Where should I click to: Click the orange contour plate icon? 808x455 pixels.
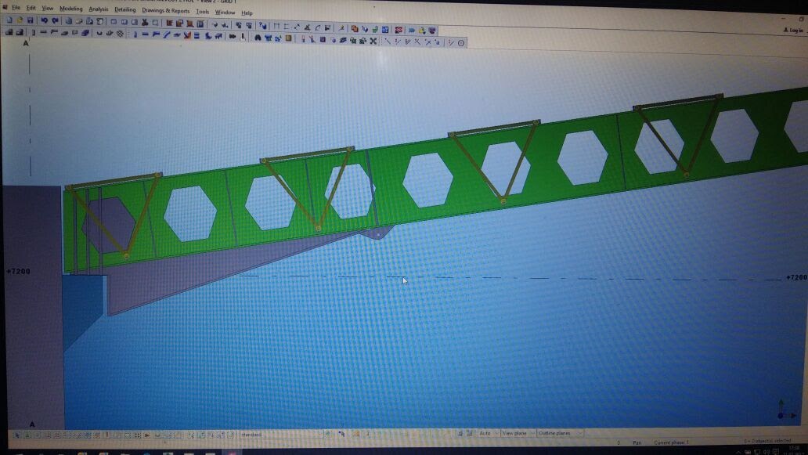pos(187,35)
